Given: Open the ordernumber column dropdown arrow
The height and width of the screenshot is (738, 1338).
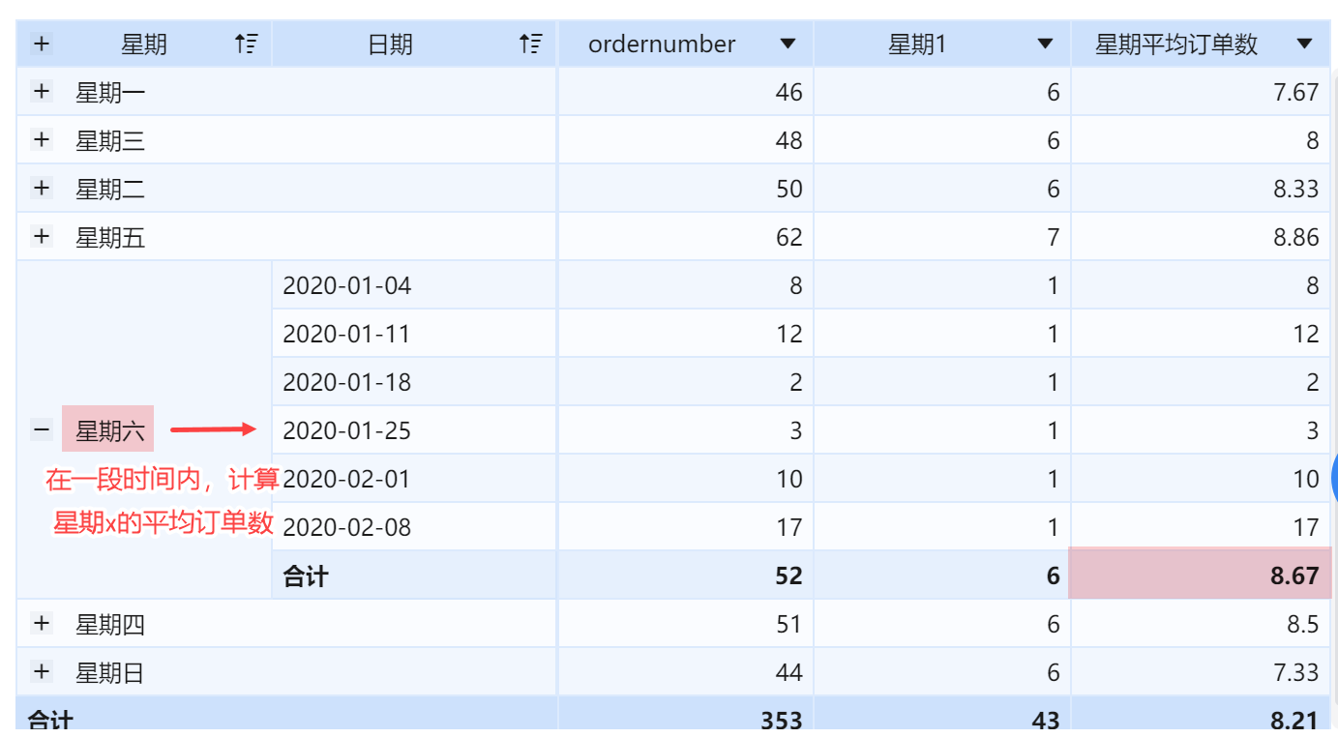Looking at the screenshot, I should 788,44.
